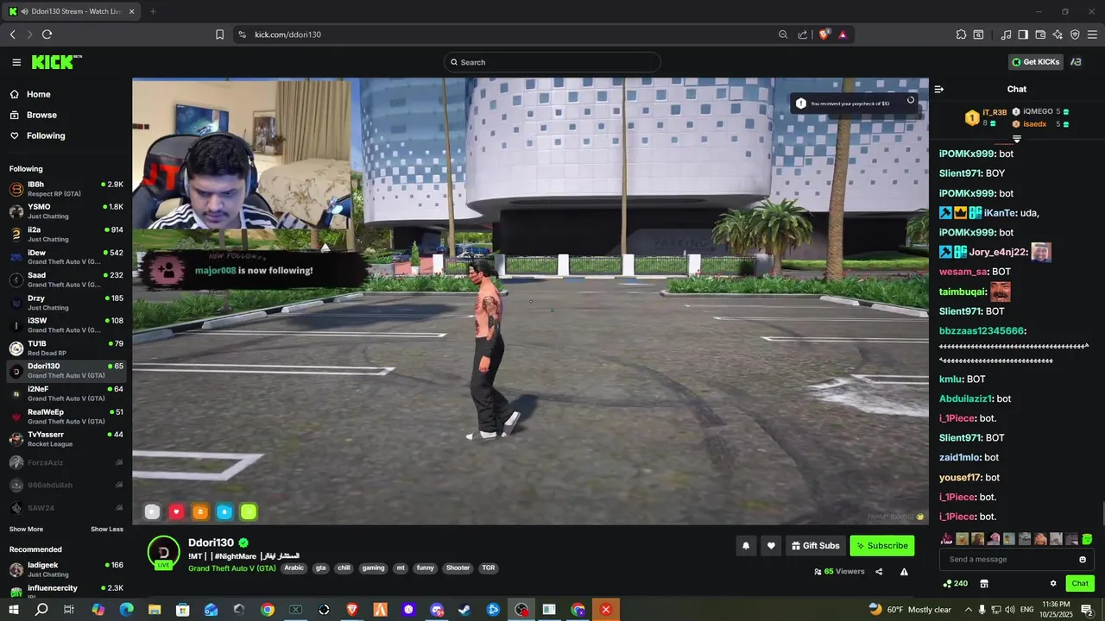
Task: Collapse the chat panel with the arrow icon
Action: pyautogui.click(x=939, y=89)
